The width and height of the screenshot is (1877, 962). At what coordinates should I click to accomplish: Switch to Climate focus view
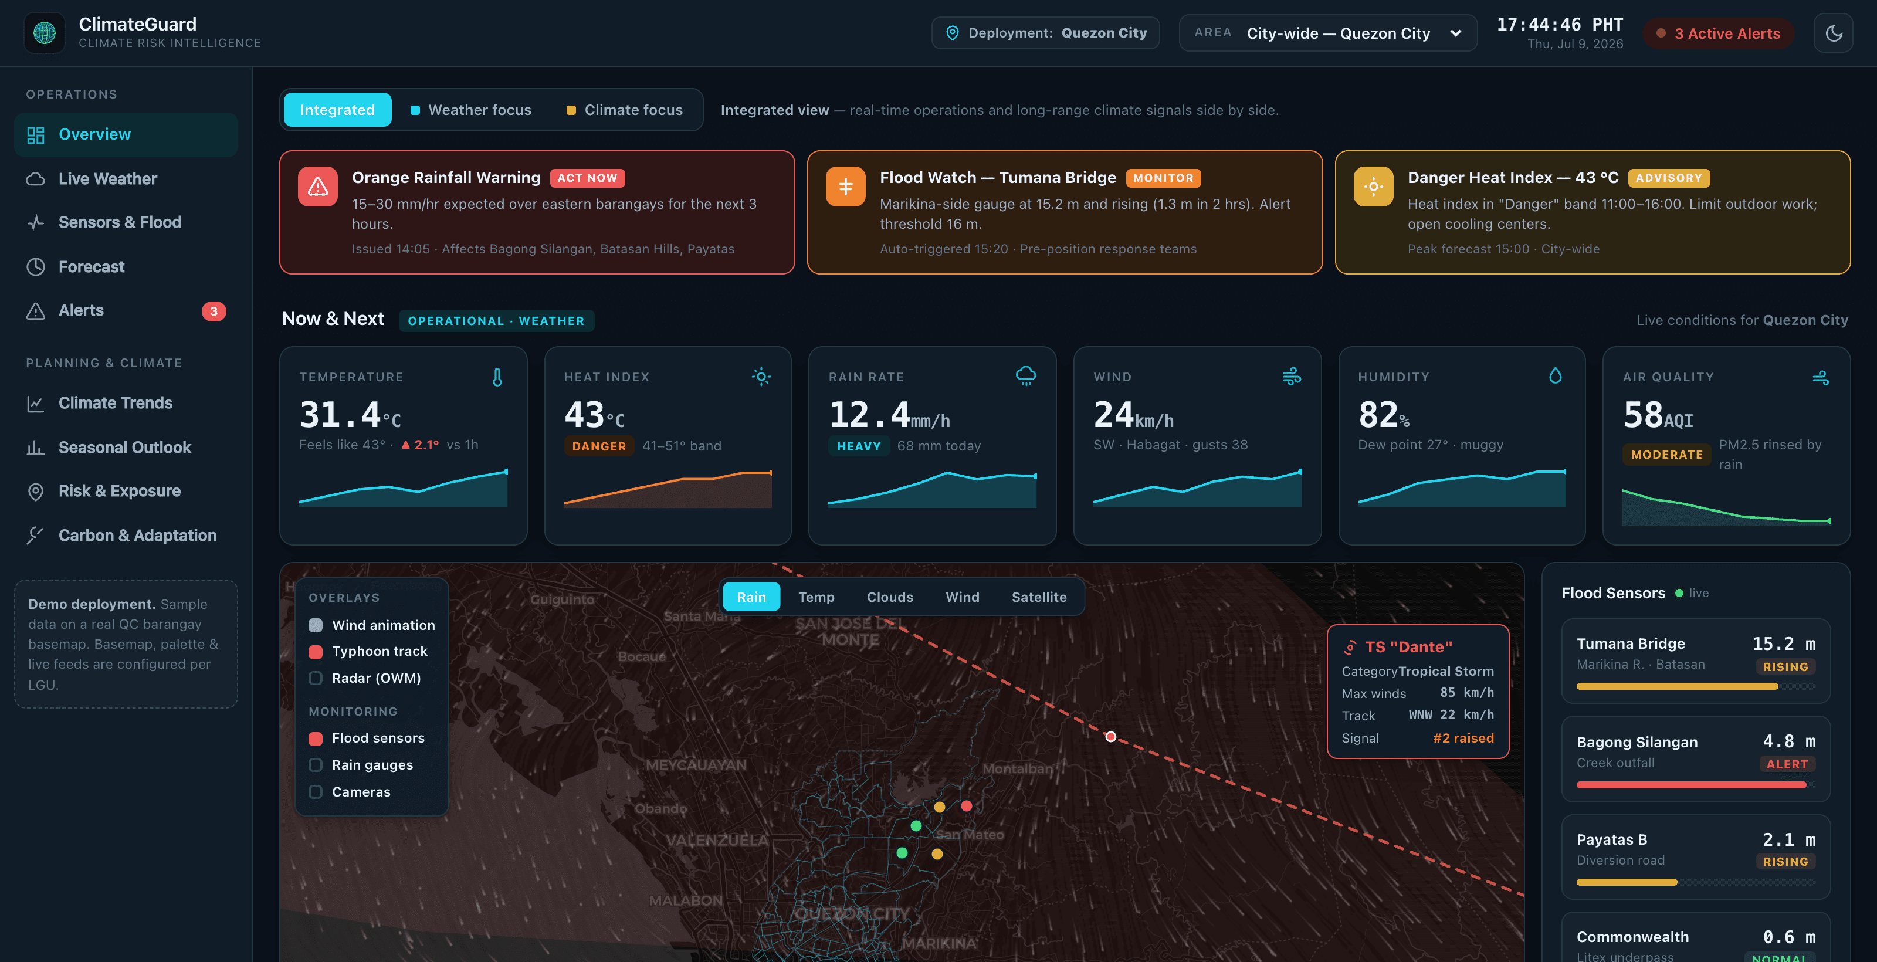(x=625, y=110)
